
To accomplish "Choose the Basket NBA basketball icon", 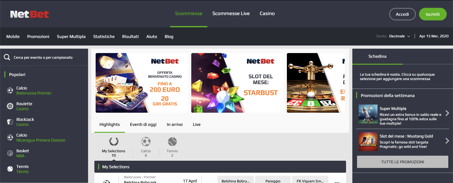I will pos(10,153).
